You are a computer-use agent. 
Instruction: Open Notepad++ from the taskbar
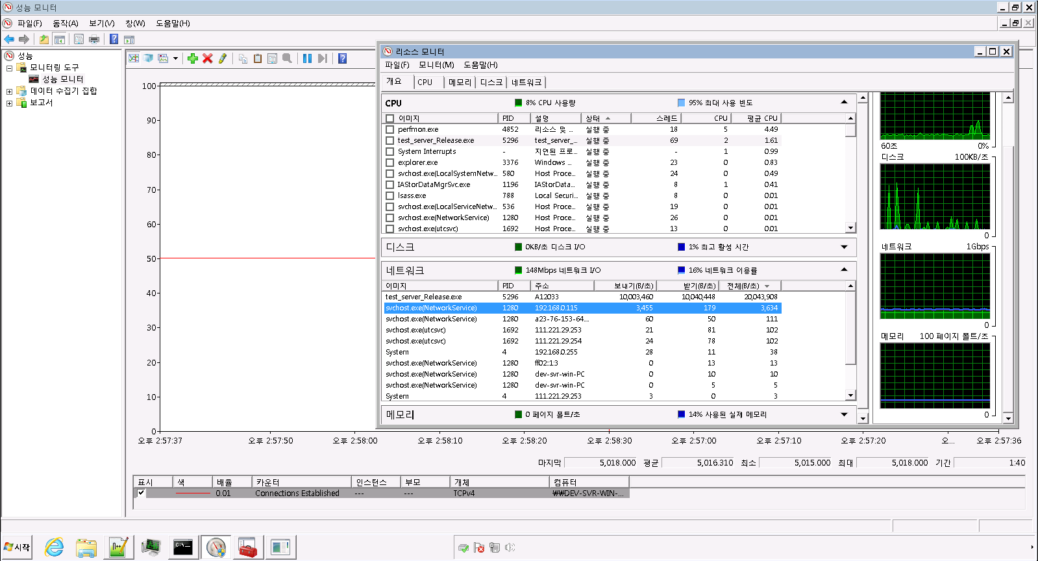click(119, 547)
